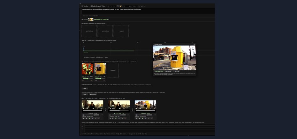Click the orange lock icon in the top bar

[x=121, y=6]
